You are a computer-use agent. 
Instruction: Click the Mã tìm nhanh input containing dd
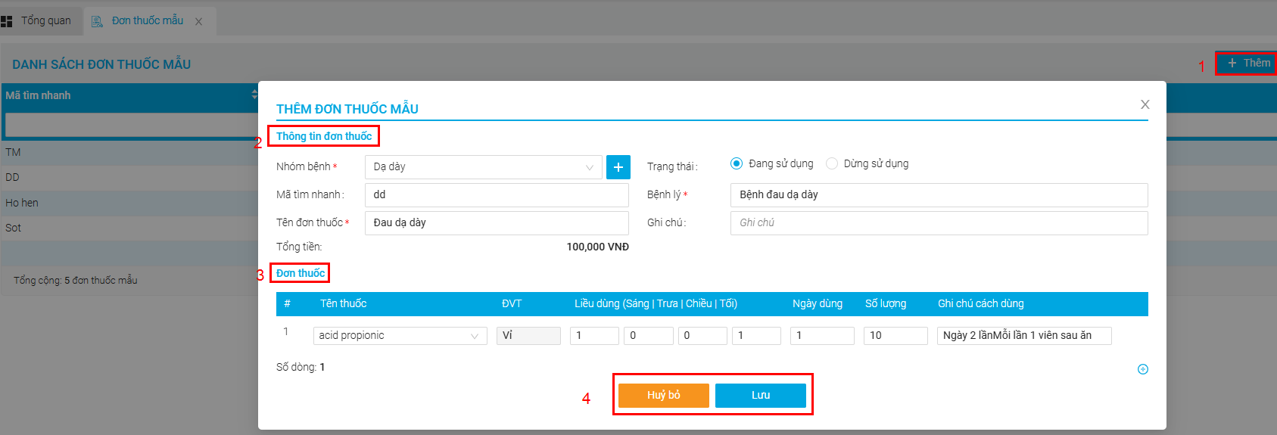pyautogui.click(x=497, y=195)
